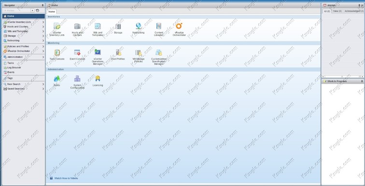Open Licensing icon
The width and height of the screenshot is (365, 186).
[98, 79]
